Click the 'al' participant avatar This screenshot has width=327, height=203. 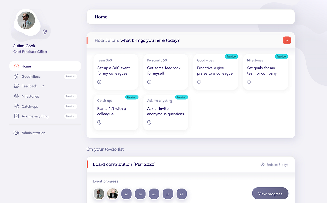(126, 194)
